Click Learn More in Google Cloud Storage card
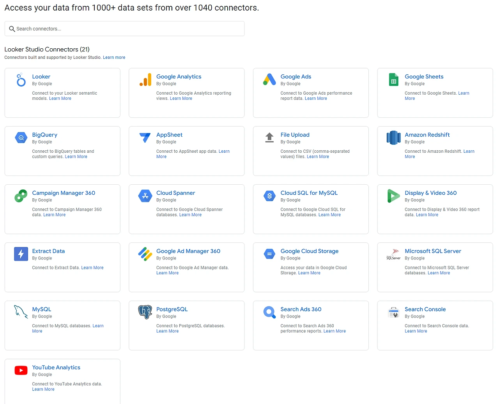This screenshot has width=499, height=404. pyautogui.click(x=309, y=273)
